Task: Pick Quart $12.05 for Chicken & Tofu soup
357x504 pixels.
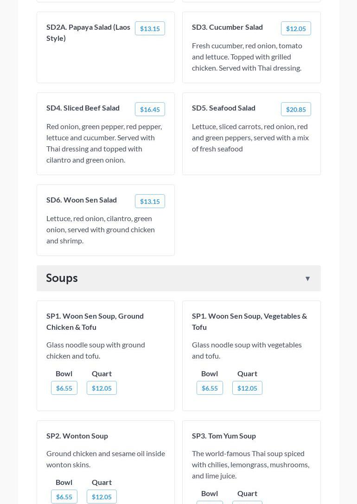Action: 102,388
